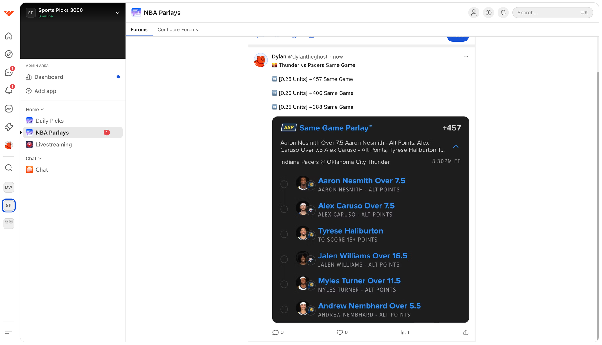This screenshot has height=345, width=602.
Task: Select Myles Turner Over 11.5 leg circle
Action: click(x=284, y=284)
